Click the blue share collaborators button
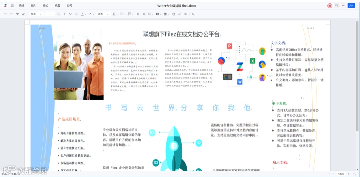360x177 pixels. point(351,6)
